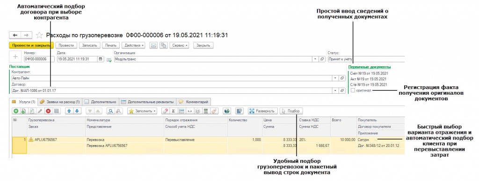Click the monitor-report icon before Развернуть
Screen dimensions: 479x181
tap(239, 111)
